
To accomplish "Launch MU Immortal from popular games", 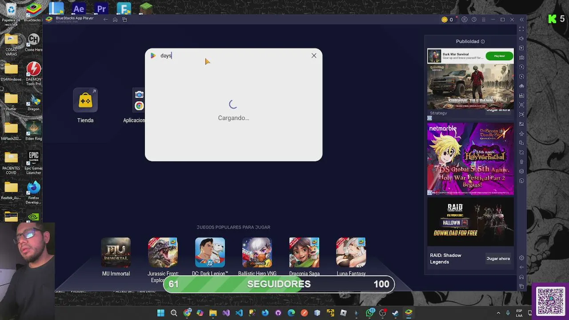I will (116, 257).
